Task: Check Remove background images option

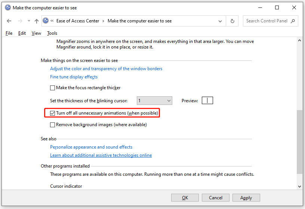Action: point(53,125)
